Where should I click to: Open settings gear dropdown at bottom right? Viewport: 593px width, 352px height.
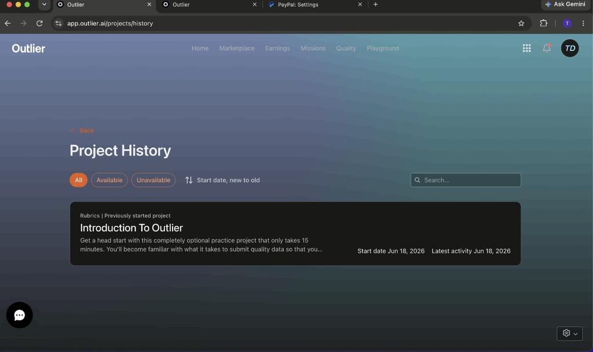pyautogui.click(x=570, y=333)
